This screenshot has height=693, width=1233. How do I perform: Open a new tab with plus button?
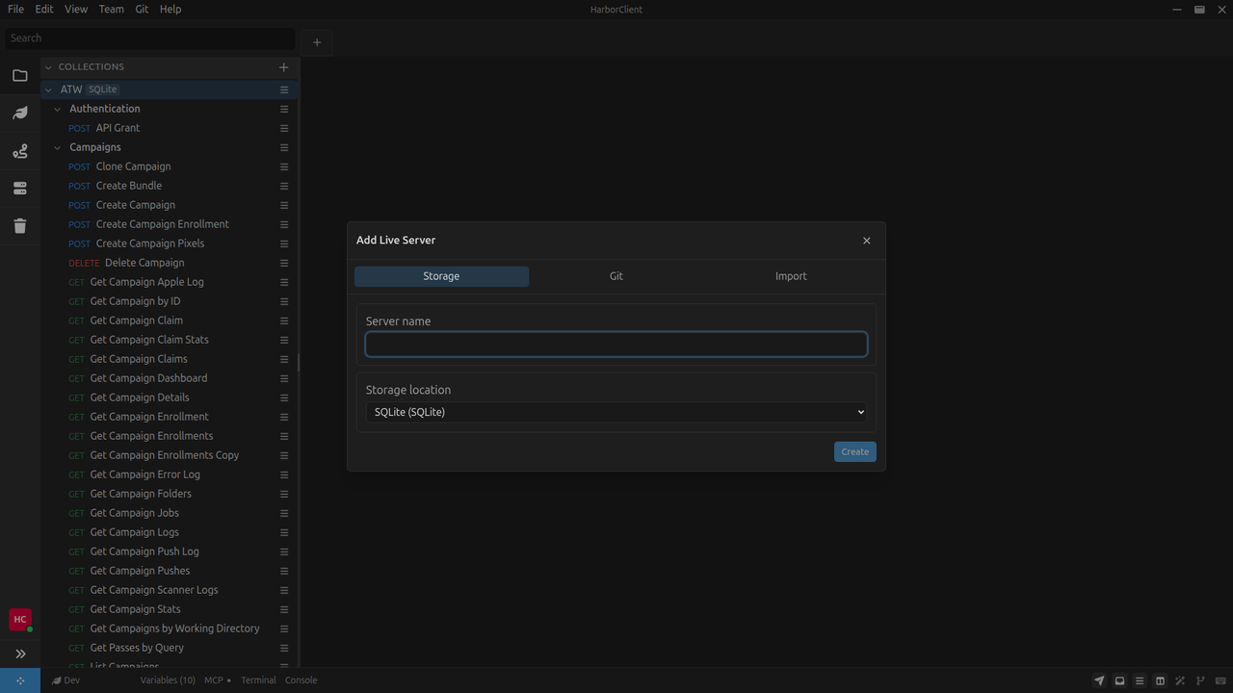tap(317, 41)
